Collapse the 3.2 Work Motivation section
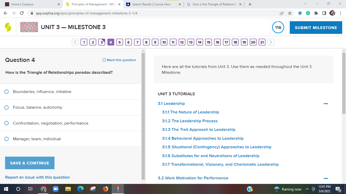This screenshot has height=194, width=346. (326, 178)
